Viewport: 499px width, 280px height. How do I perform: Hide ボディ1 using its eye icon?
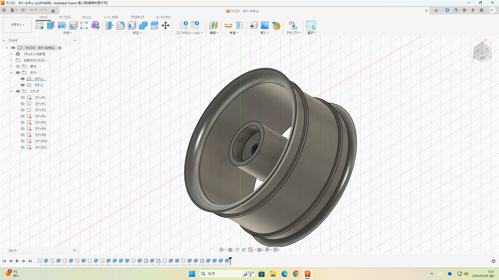tap(23, 79)
